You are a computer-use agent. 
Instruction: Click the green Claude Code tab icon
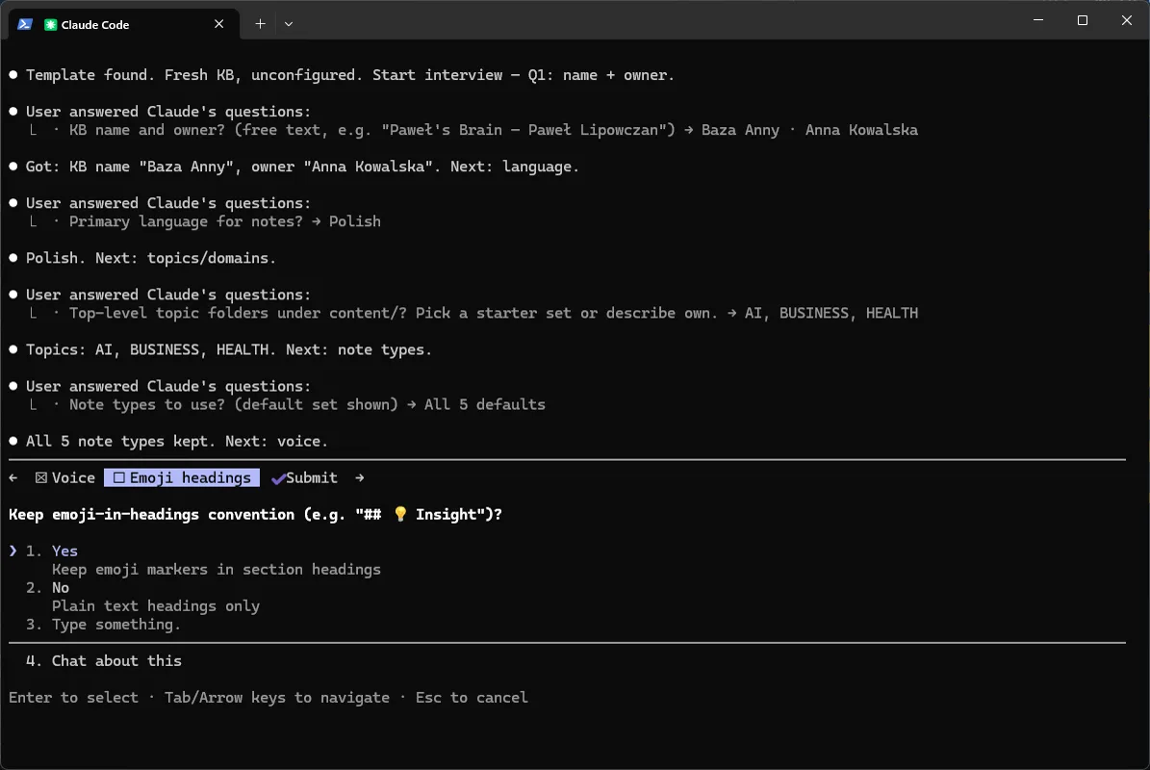pyautogui.click(x=51, y=25)
